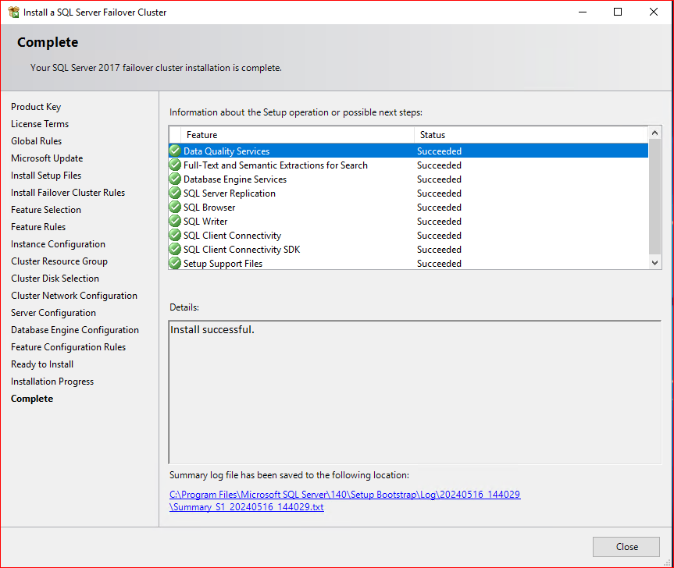Select the SQL Writer row
This screenshot has width=674, height=568.
click(408, 221)
